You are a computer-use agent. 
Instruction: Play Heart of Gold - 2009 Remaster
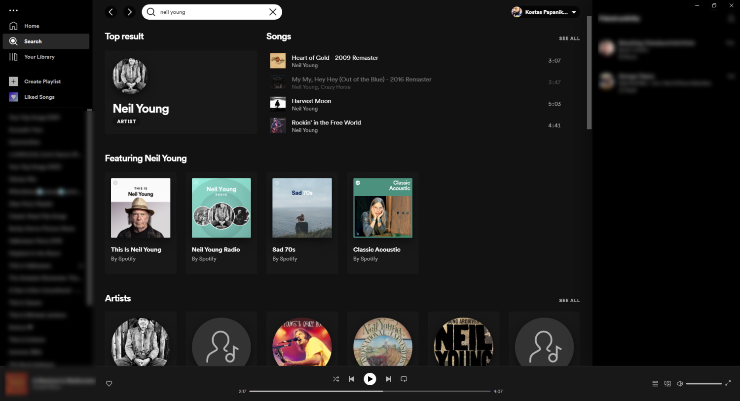click(x=335, y=58)
